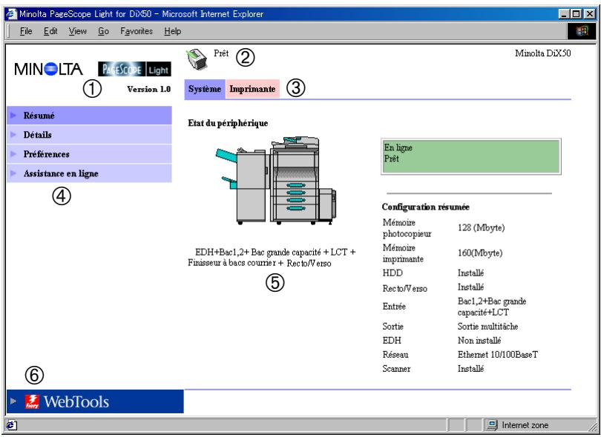This screenshot has width=601, height=437.
Task: Open Assistance en ligne
Action: 89,173
